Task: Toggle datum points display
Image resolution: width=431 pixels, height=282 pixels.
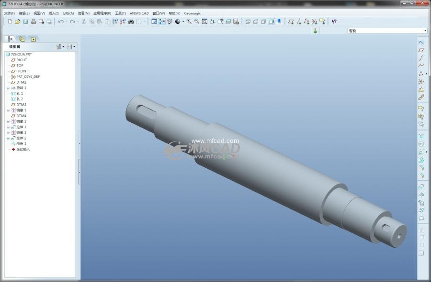Action: point(306,22)
